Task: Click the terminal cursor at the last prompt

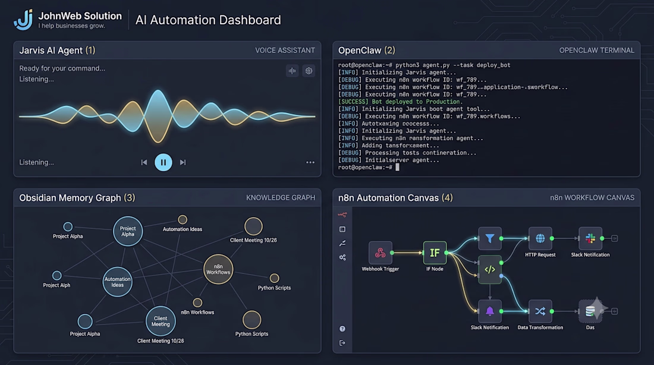Action: click(x=398, y=167)
